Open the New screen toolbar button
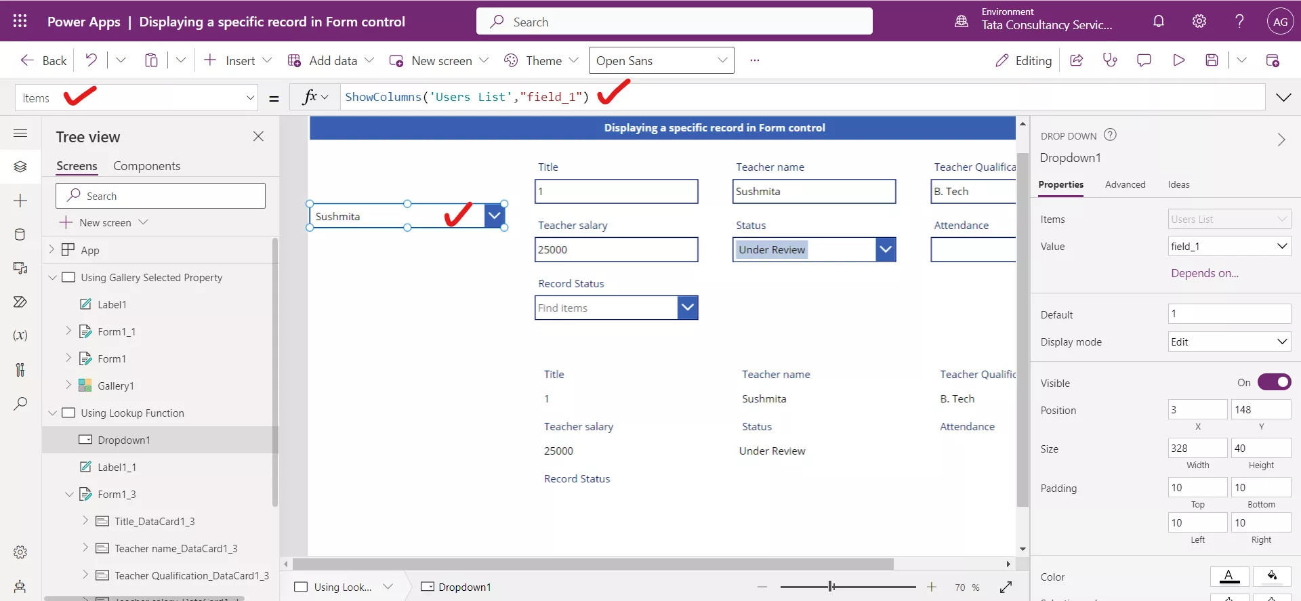This screenshot has width=1301, height=601. point(439,60)
